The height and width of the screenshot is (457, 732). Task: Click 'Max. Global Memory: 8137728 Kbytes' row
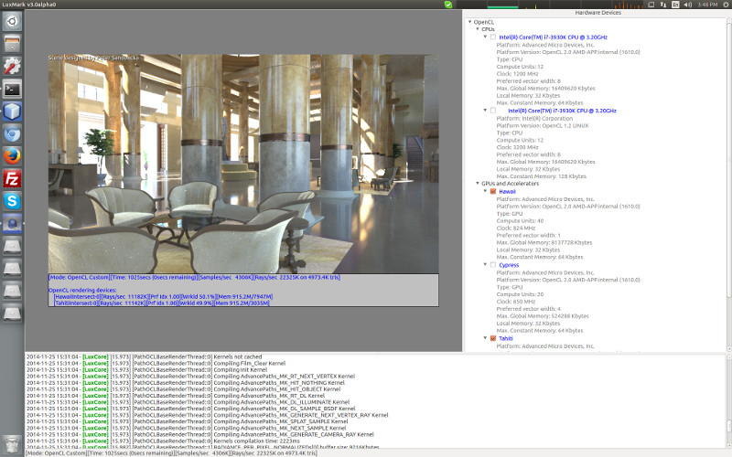(x=544, y=242)
